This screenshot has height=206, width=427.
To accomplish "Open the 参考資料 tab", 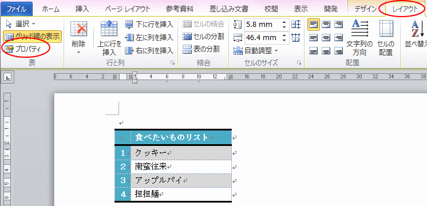I will coord(180,9).
